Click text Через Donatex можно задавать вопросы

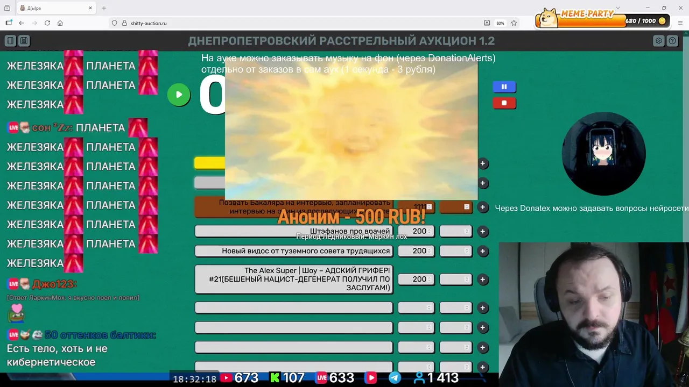pyautogui.click(x=592, y=208)
